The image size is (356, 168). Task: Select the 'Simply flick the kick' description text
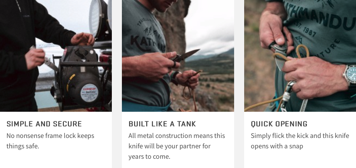point(300,141)
